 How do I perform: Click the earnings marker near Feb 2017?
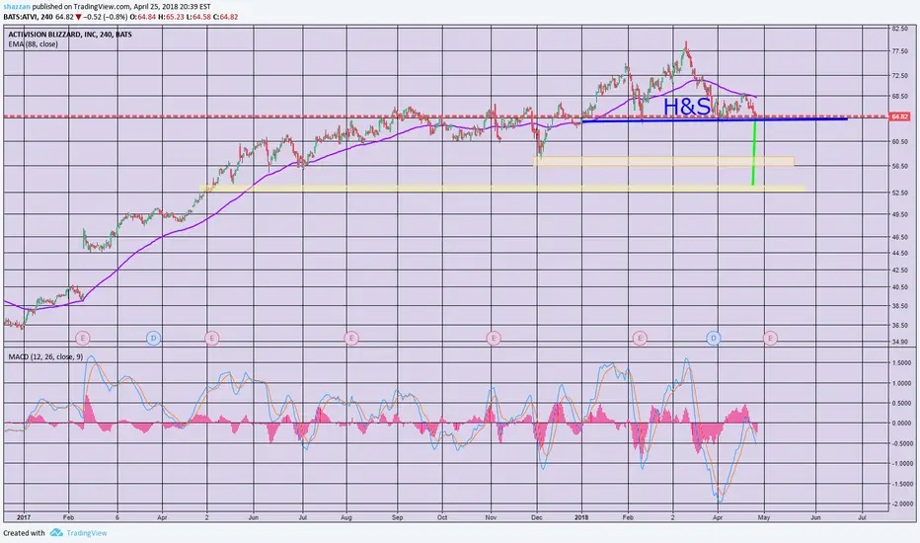83,338
